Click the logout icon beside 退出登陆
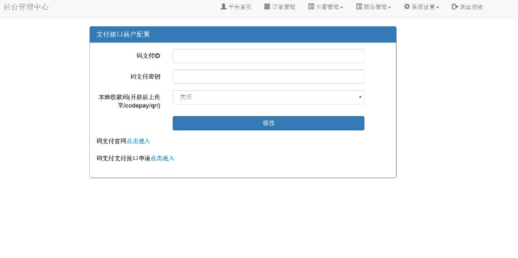Viewport: 518px width, 258px height. pyautogui.click(x=455, y=6)
